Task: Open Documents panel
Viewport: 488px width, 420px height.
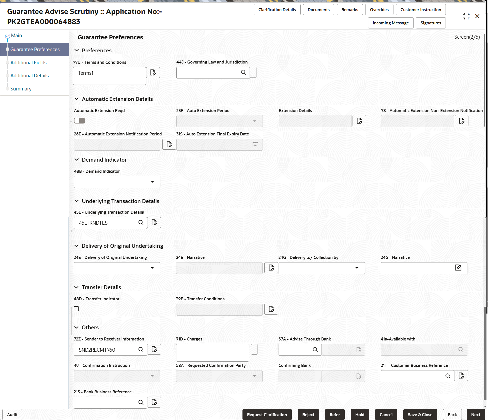Action: [318, 10]
